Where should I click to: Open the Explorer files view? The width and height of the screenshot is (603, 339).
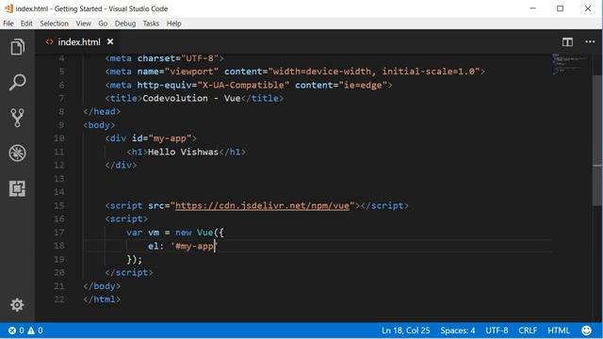click(x=17, y=47)
